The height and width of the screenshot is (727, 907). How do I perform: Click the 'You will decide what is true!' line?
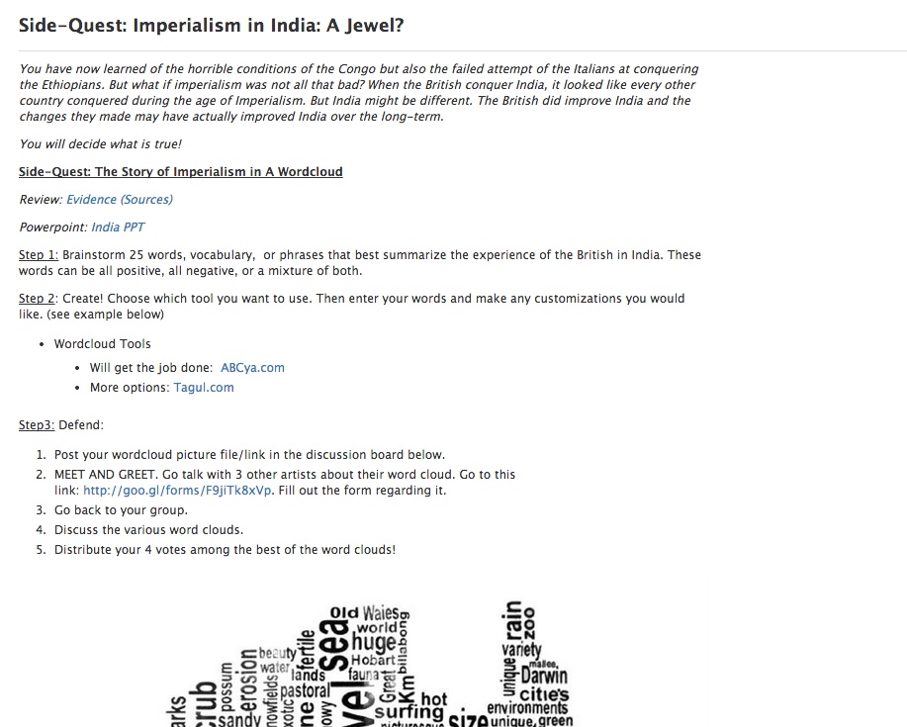tap(100, 144)
